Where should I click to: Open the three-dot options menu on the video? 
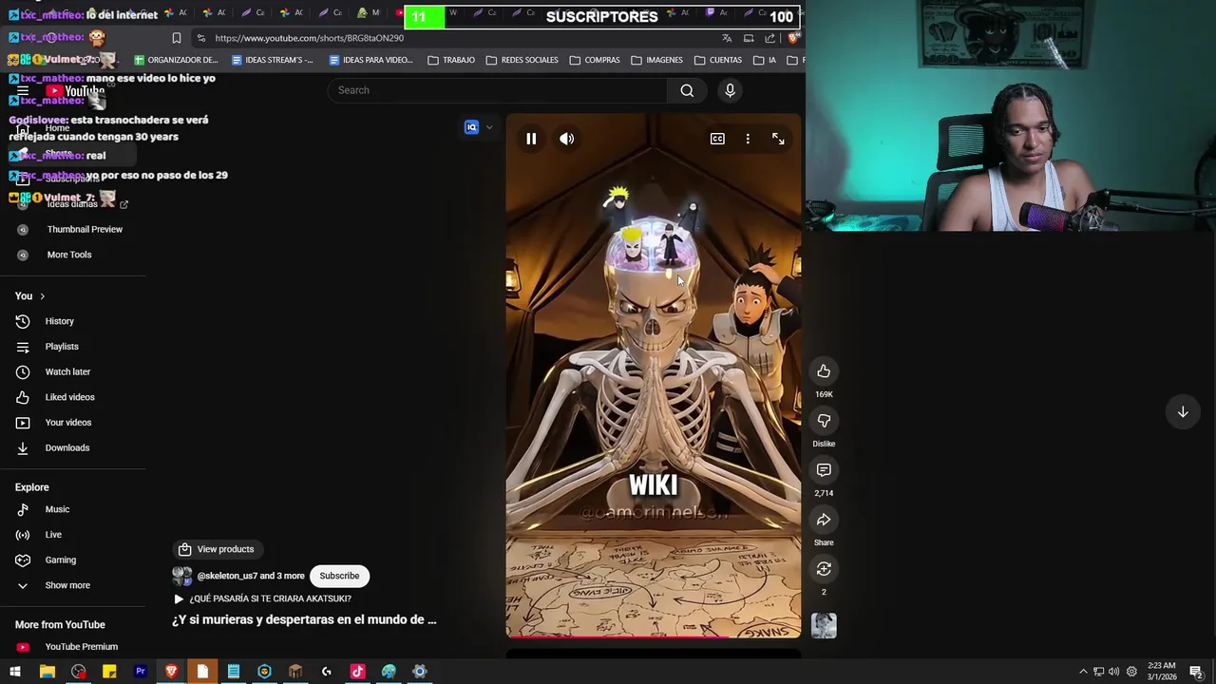click(748, 139)
